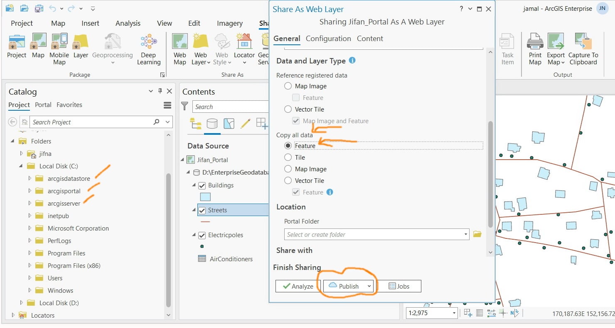The image size is (615, 328).
Task: Click the help question mark in Share As Web Layer
Action: [462, 9]
